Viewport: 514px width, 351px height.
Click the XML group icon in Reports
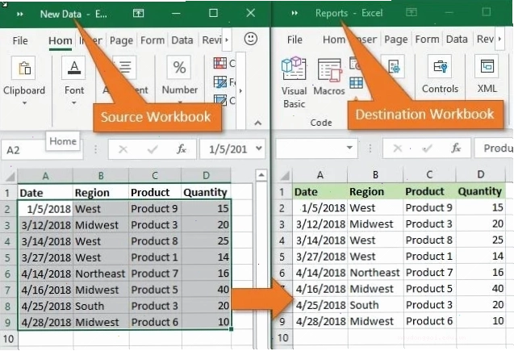coord(487,66)
